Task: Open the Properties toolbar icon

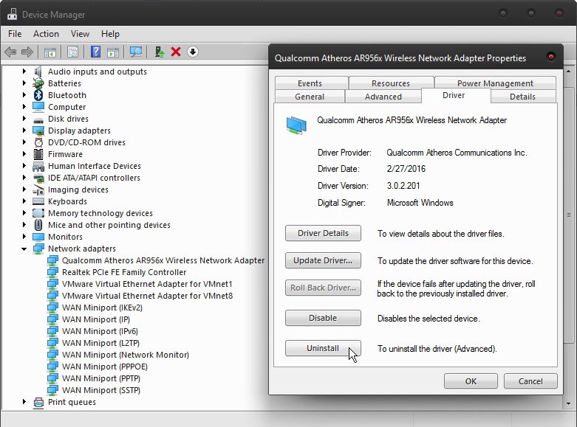Action: click(x=73, y=52)
